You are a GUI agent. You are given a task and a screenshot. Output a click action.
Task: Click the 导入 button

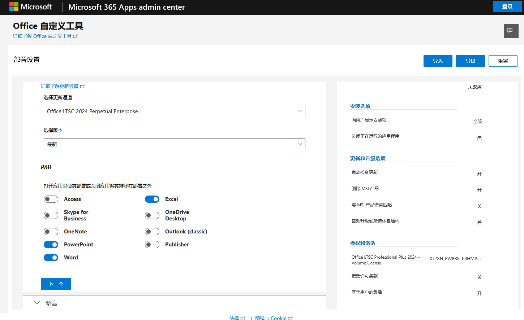[438, 61]
